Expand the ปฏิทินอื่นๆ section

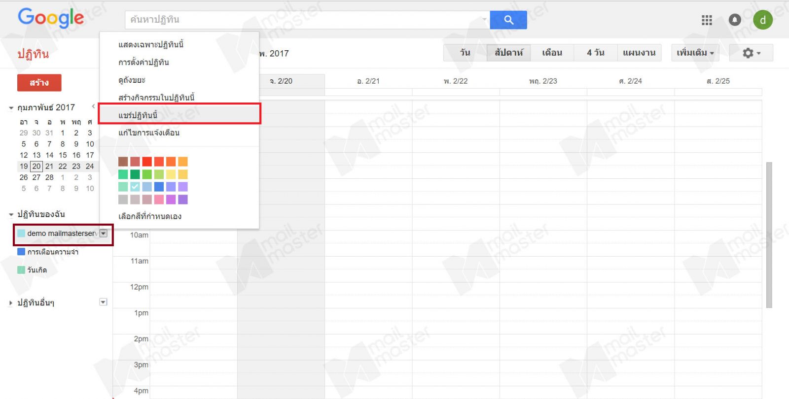coord(11,303)
